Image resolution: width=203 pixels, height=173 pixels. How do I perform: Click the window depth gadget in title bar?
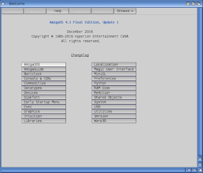pos(199,3)
